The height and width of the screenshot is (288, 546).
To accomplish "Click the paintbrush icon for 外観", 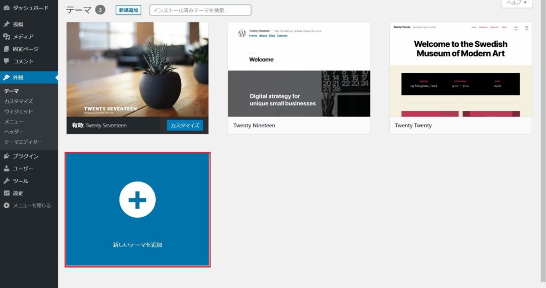I will point(6,77).
